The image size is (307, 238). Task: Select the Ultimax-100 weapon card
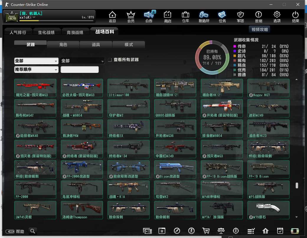pyautogui.click(x=128, y=88)
